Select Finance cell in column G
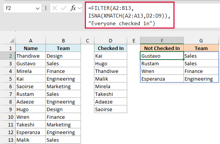Image resolution: width=220 pixels, height=144 pixels. [201, 71]
